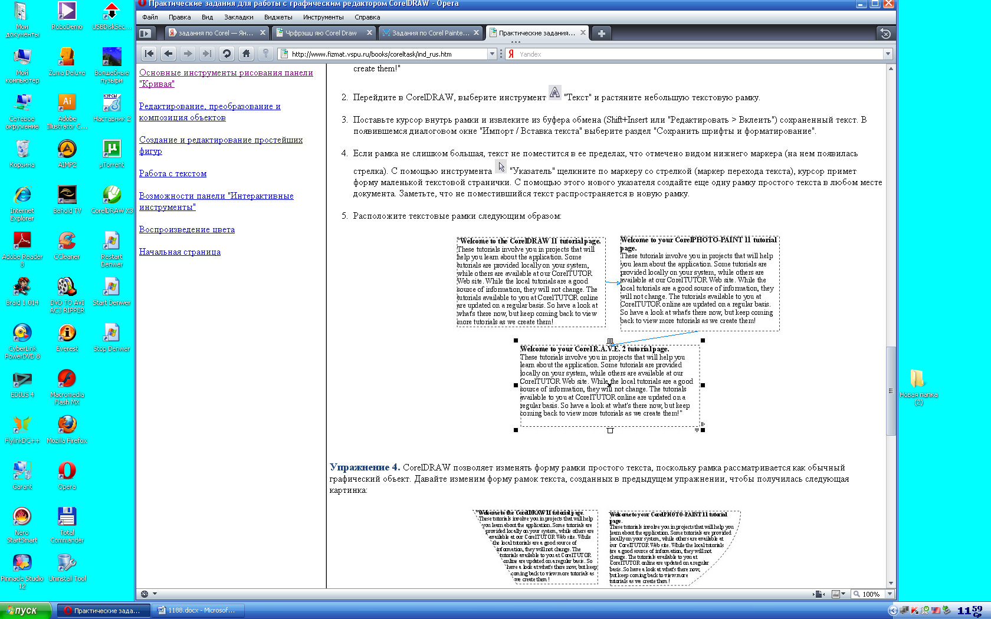Open the Справка menu
Screen dimensions: 991x619
pyautogui.click(x=367, y=17)
